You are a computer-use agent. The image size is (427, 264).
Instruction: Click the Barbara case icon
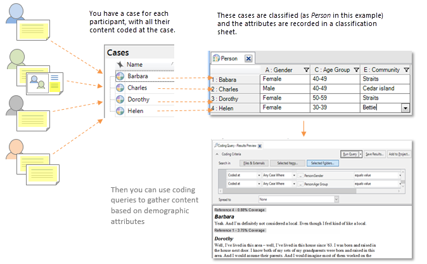[x=120, y=77]
